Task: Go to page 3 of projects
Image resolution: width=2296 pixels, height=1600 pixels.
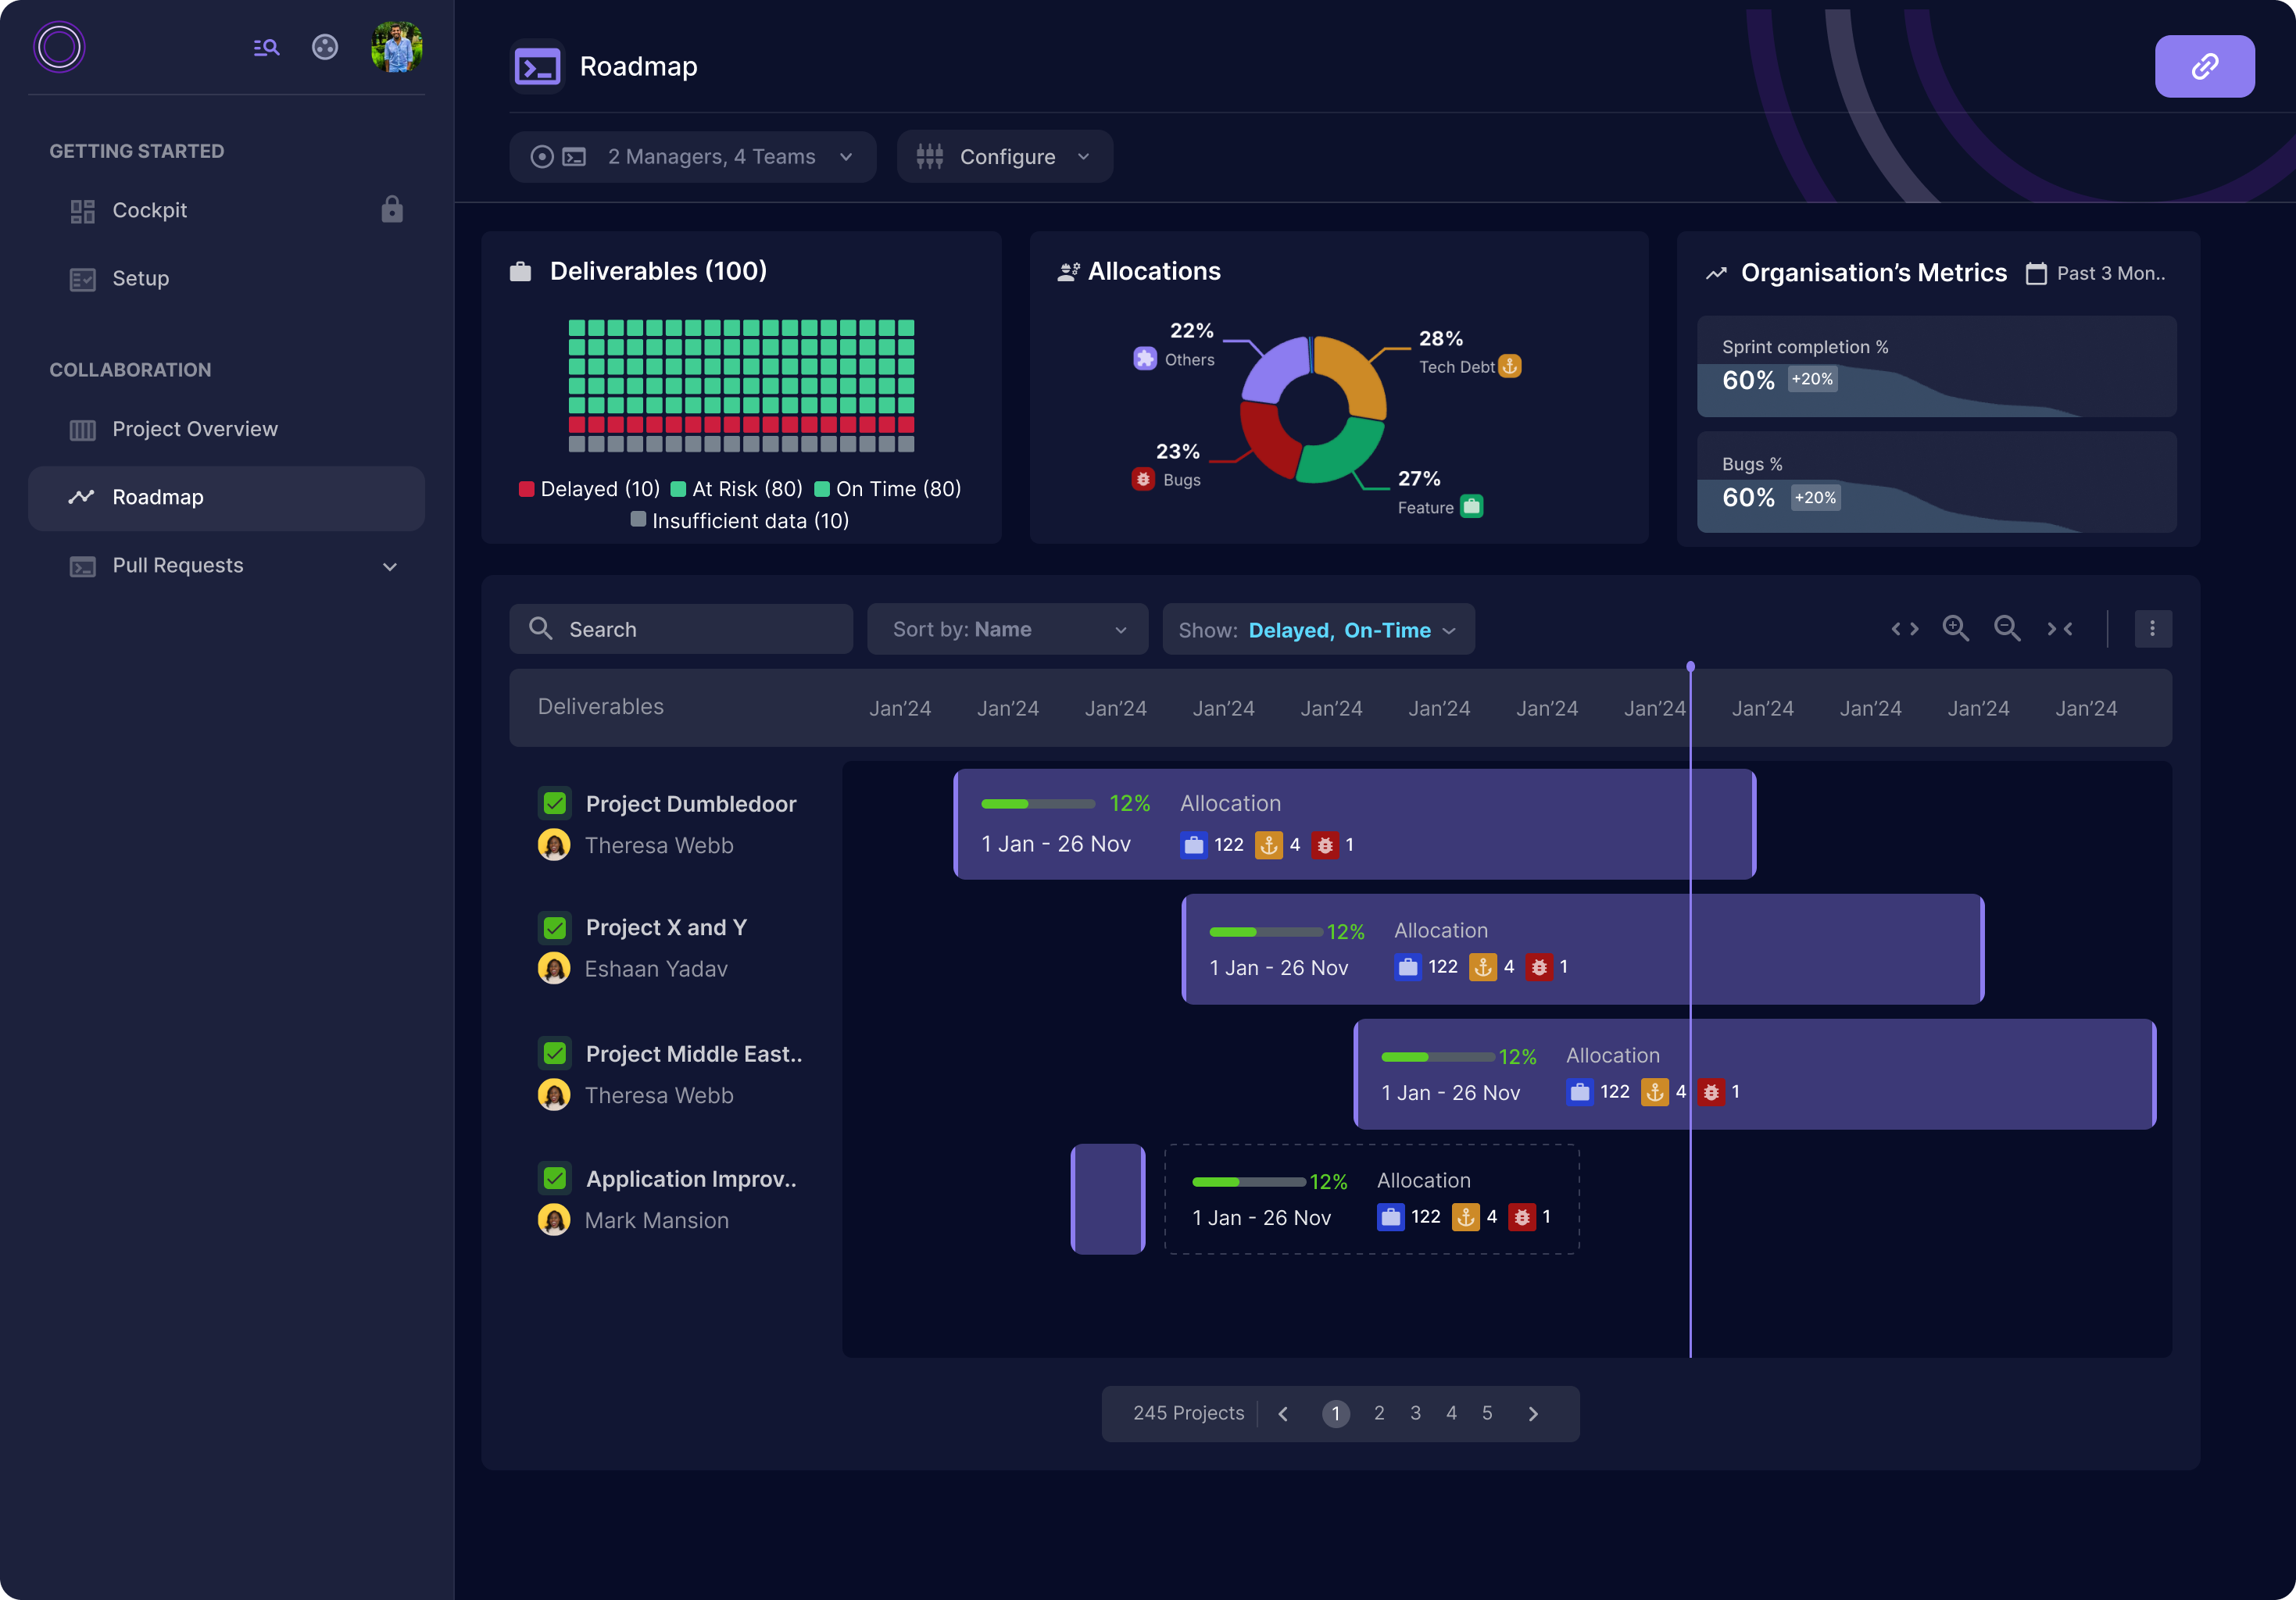Action: (1415, 1413)
